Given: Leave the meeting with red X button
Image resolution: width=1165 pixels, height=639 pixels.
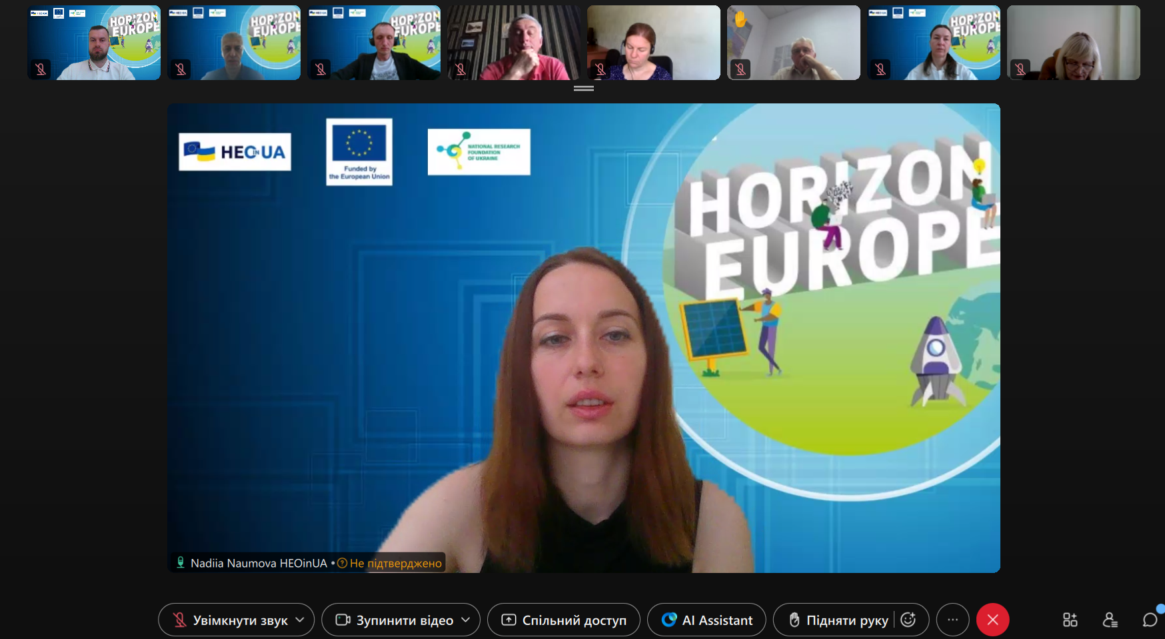Looking at the screenshot, I should point(993,620).
